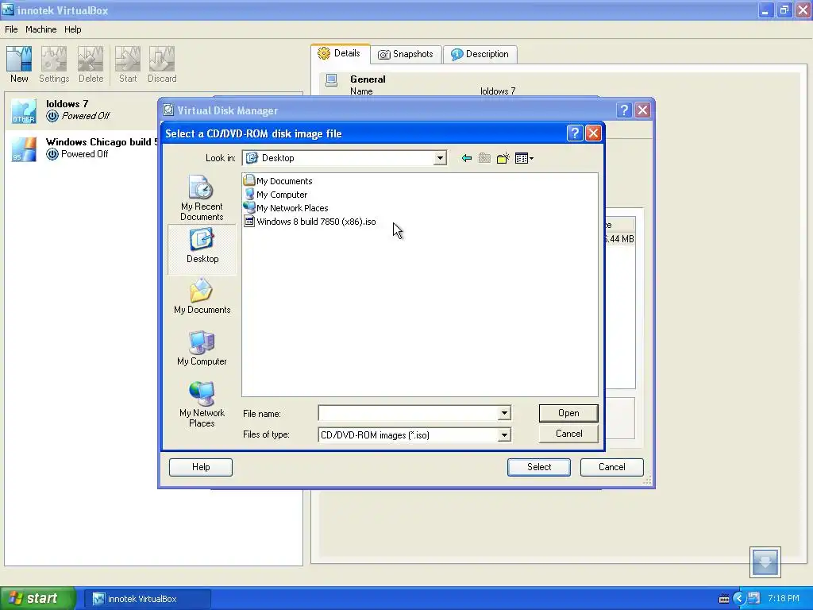Click the Start toolbar icon in VirtualBox
The image size is (813, 610).
[x=128, y=64]
